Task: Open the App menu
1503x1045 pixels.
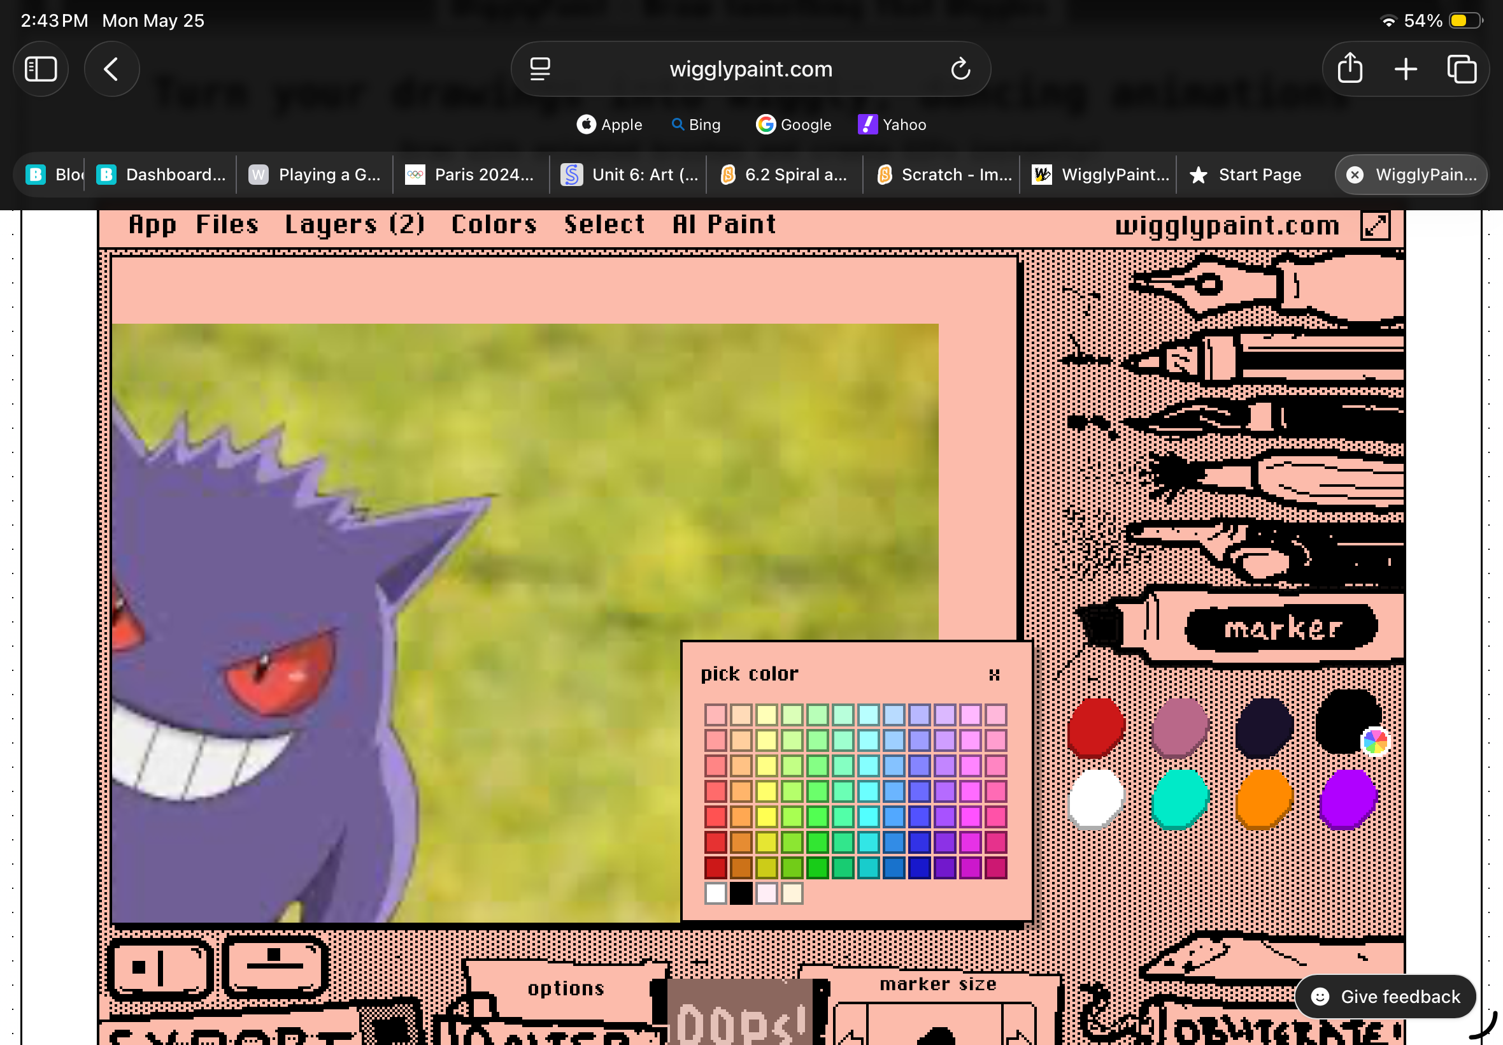Action: 152,225
